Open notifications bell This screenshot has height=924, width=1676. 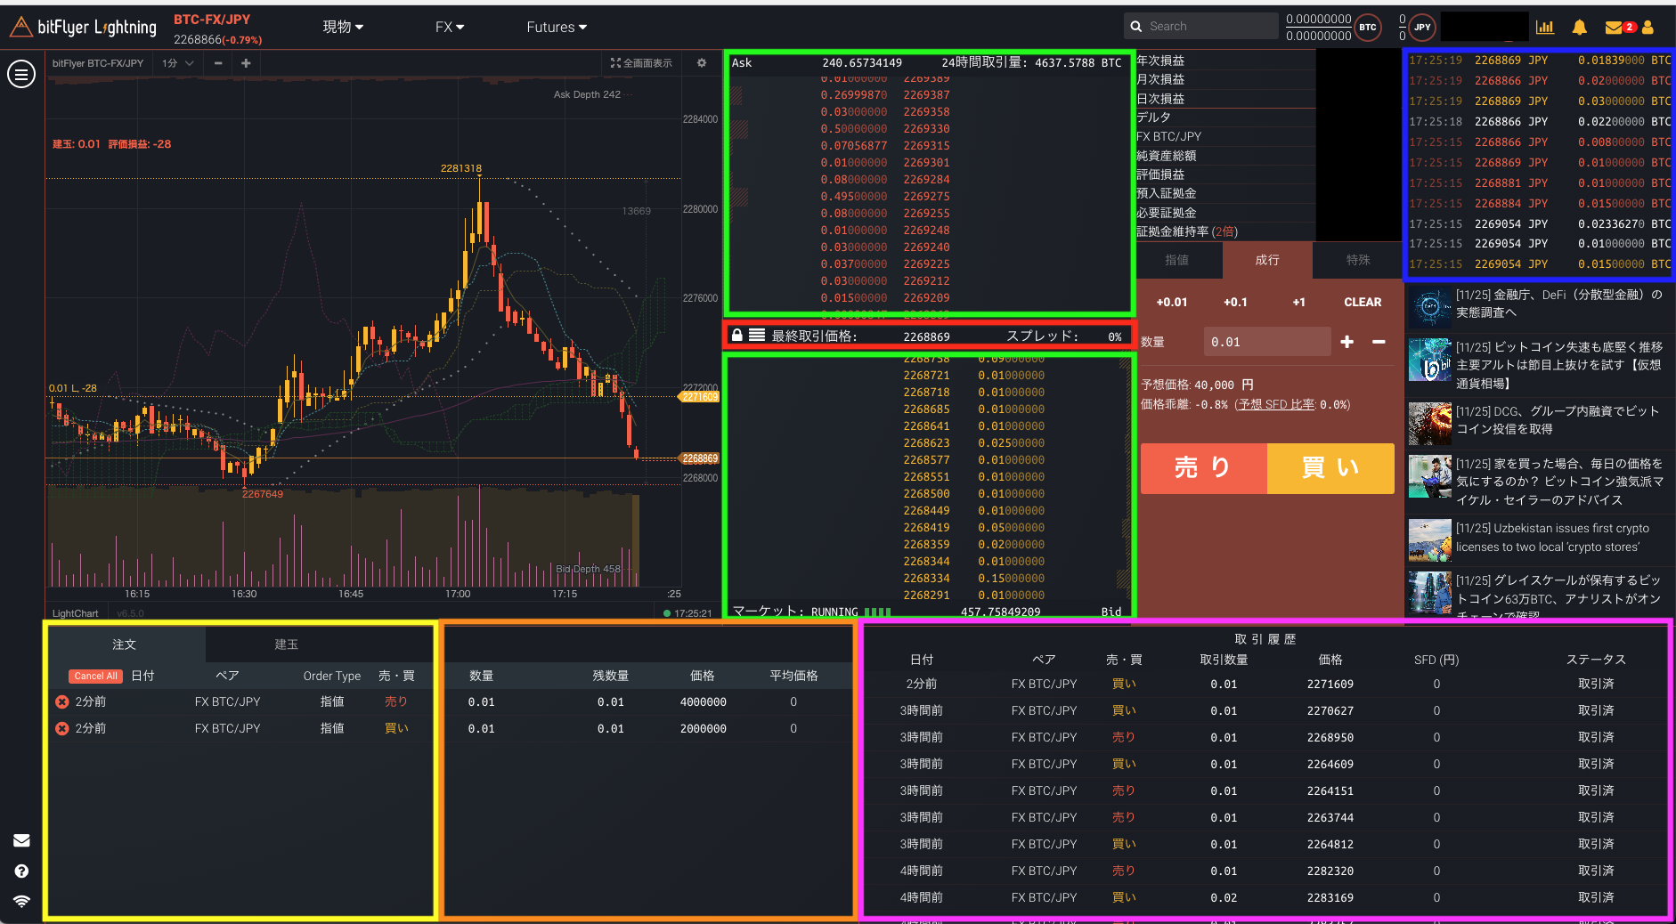coord(1580,28)
